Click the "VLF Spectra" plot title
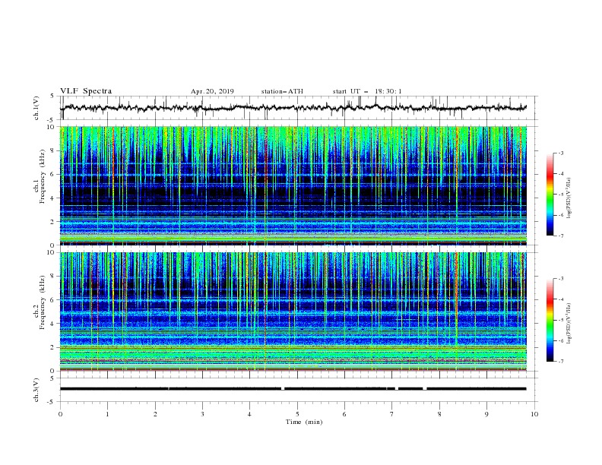This screenshot has height=465, width=602. tap(86, 91)
